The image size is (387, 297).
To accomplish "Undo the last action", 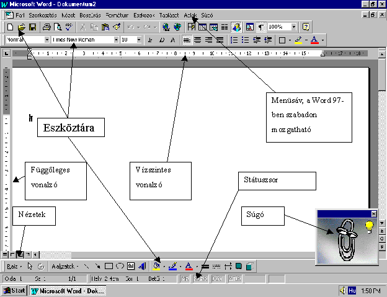I will pyautogui.click(x=131, y=27).
